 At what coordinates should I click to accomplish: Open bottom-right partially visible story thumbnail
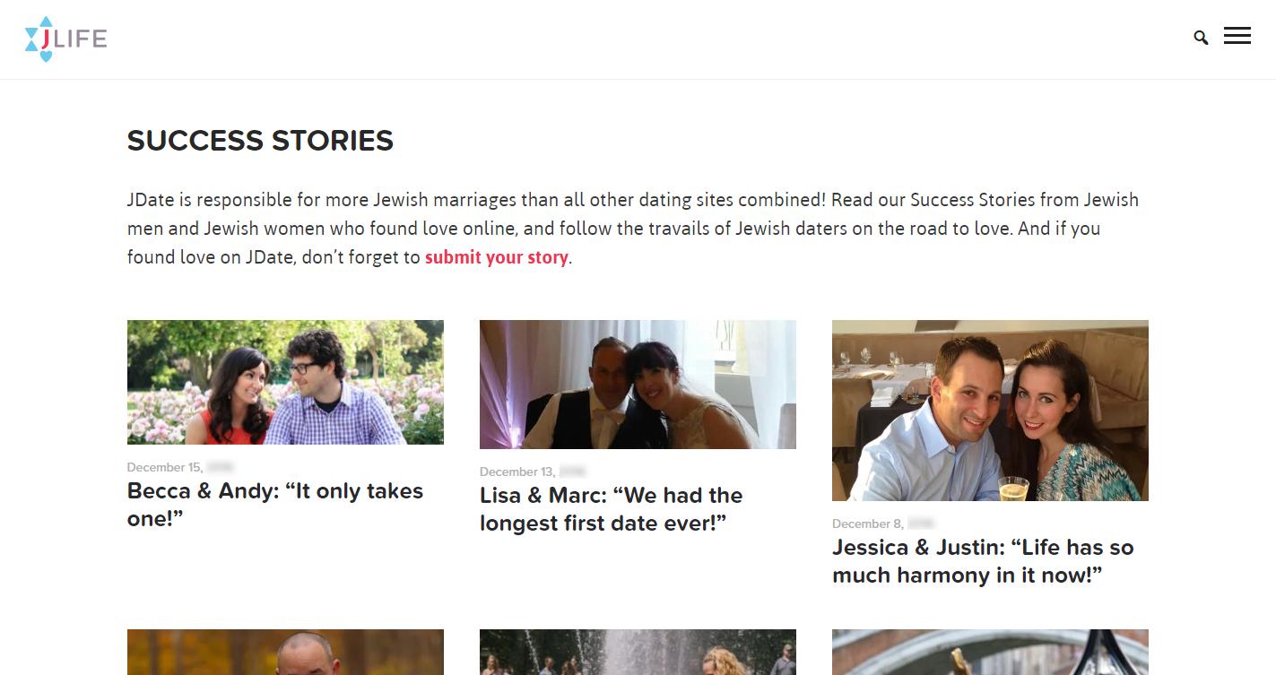pos(990,652)
